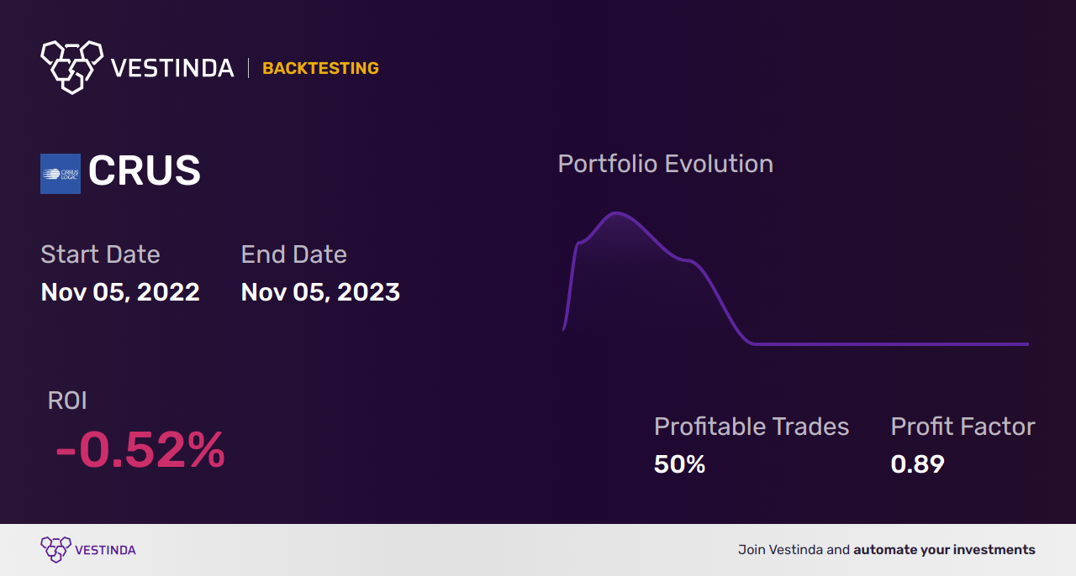Select the Profitable Trades label

click(752, 427)
